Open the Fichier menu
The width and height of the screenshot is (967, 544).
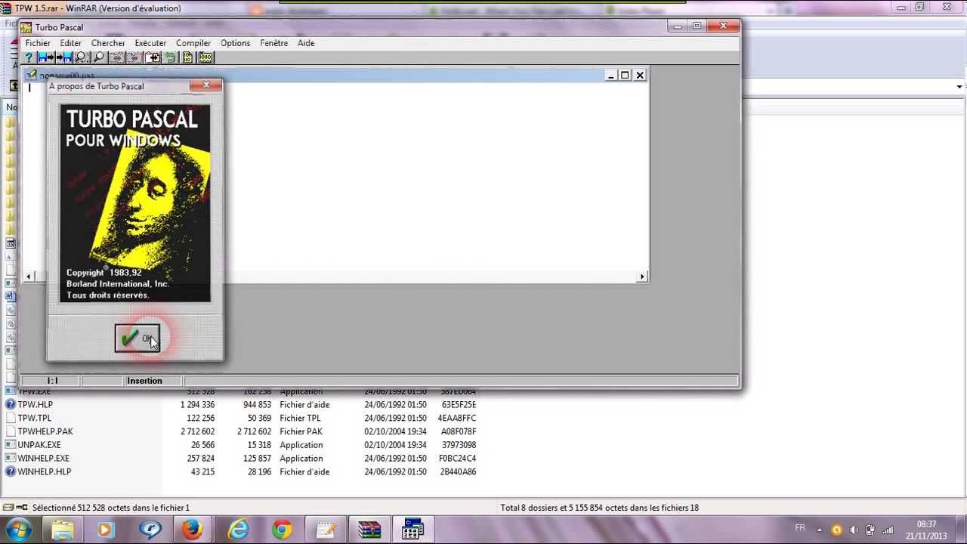click(x=38, y=43)
